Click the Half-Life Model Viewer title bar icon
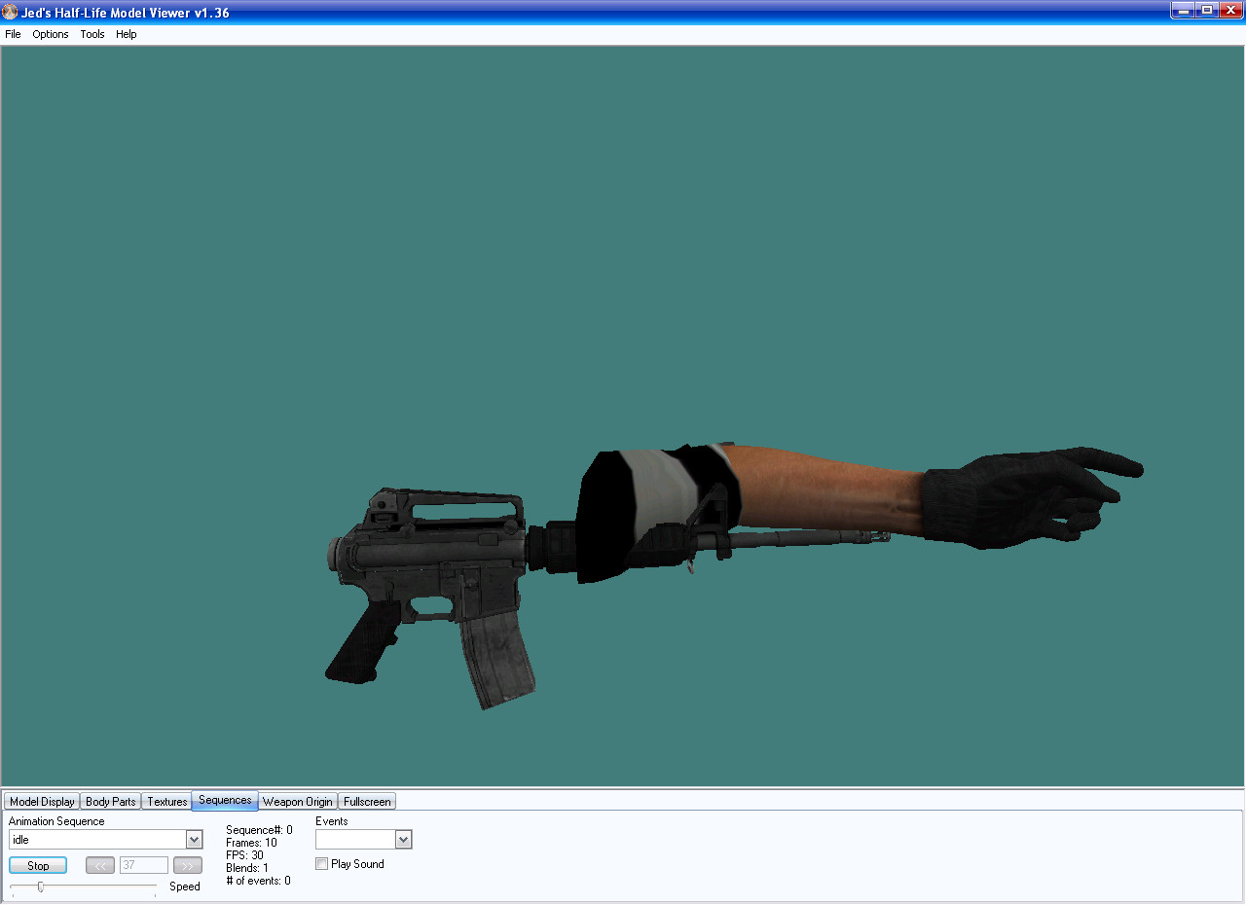Screen dimensions: 1246x905 (10, 13)
